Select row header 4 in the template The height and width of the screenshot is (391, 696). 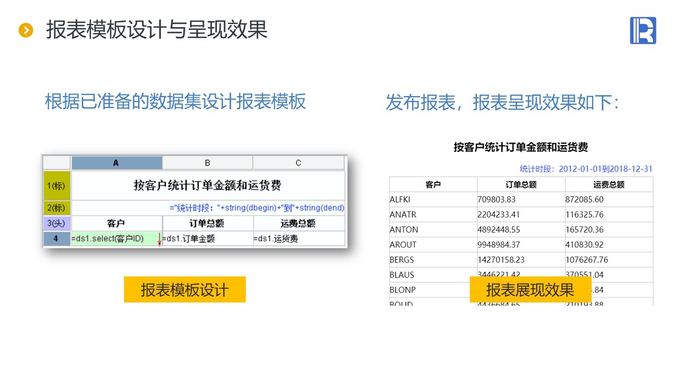pos(57,238)
